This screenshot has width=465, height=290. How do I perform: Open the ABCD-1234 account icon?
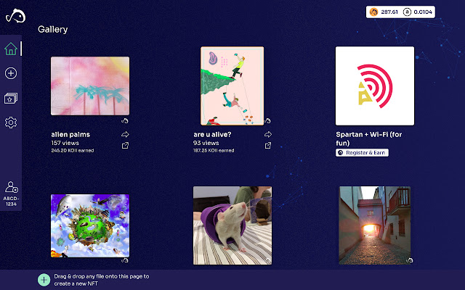(x=11, y=194)
